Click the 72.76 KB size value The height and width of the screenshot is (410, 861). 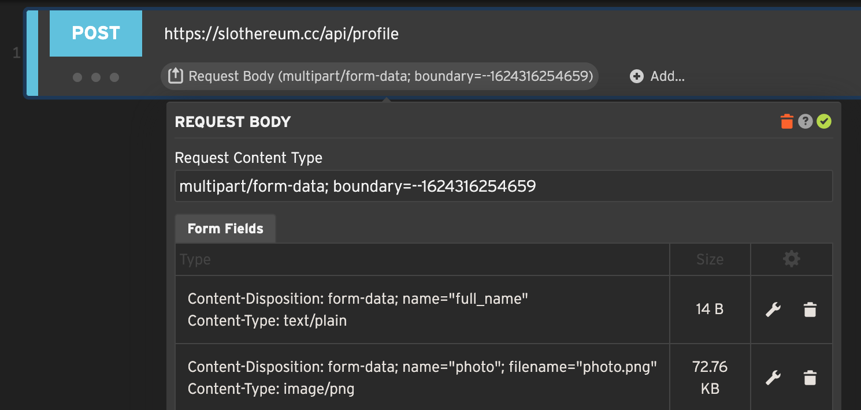(x=710, y=377)
